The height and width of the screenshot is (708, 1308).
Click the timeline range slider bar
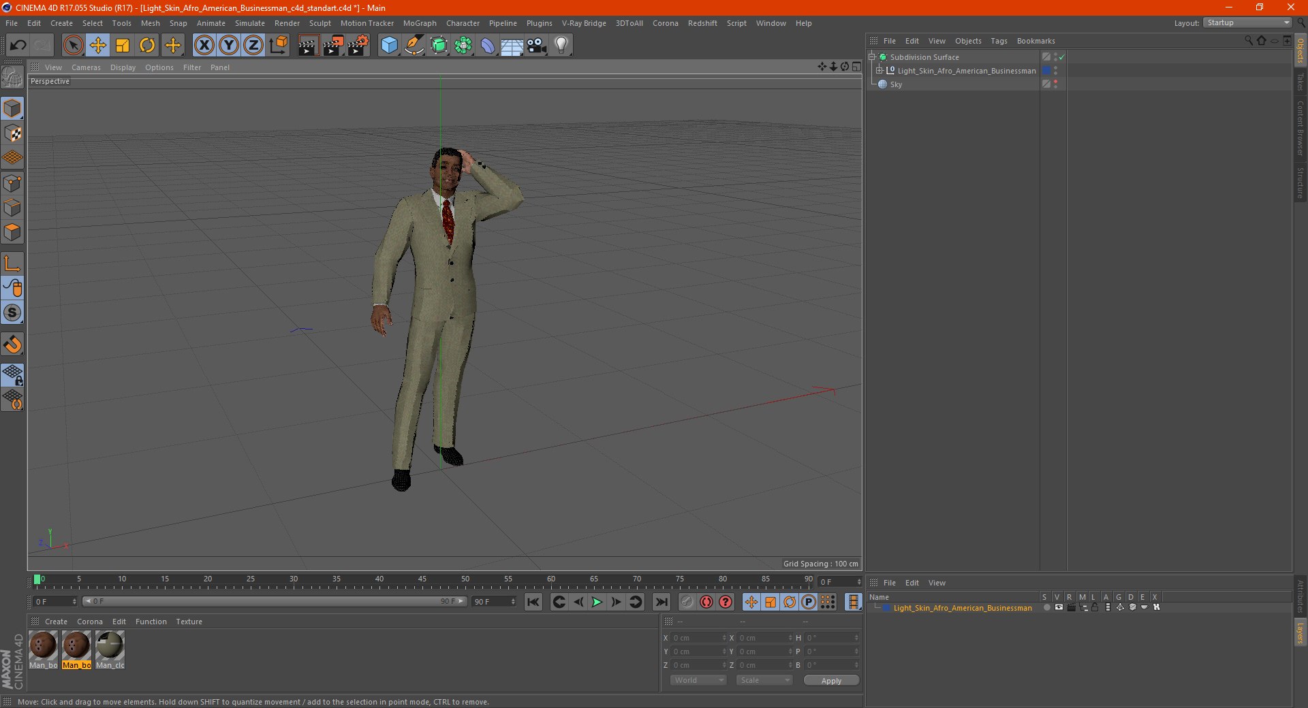click(x=274, y=601)
